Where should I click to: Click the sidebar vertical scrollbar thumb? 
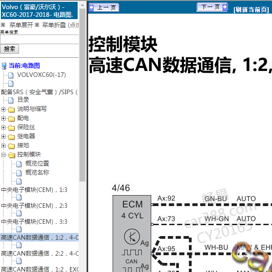(x=82, y=95)
